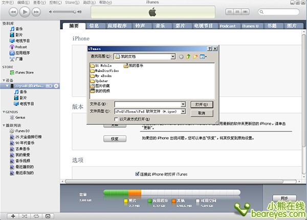307x220 pixels.
Task: Switch to the 书籍 tab
Action: click(272, 26)
